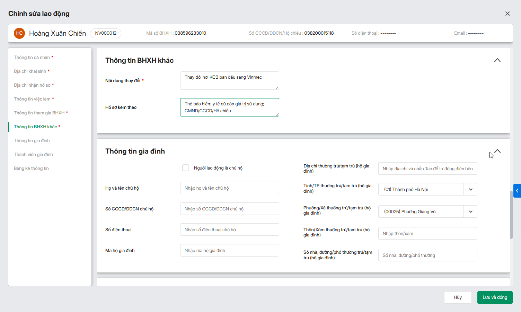Image resolution: width=521 pixels, height=312 pixels.
Task: Click the NV000012 employee code badge
Action: [x=106, y=33]
